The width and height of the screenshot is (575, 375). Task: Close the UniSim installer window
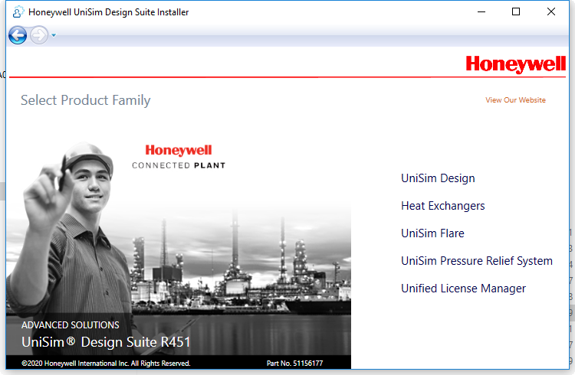pyautogui.click(x=550, y=12)
